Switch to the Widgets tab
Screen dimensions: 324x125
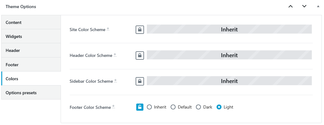click(x=31, y=36)
